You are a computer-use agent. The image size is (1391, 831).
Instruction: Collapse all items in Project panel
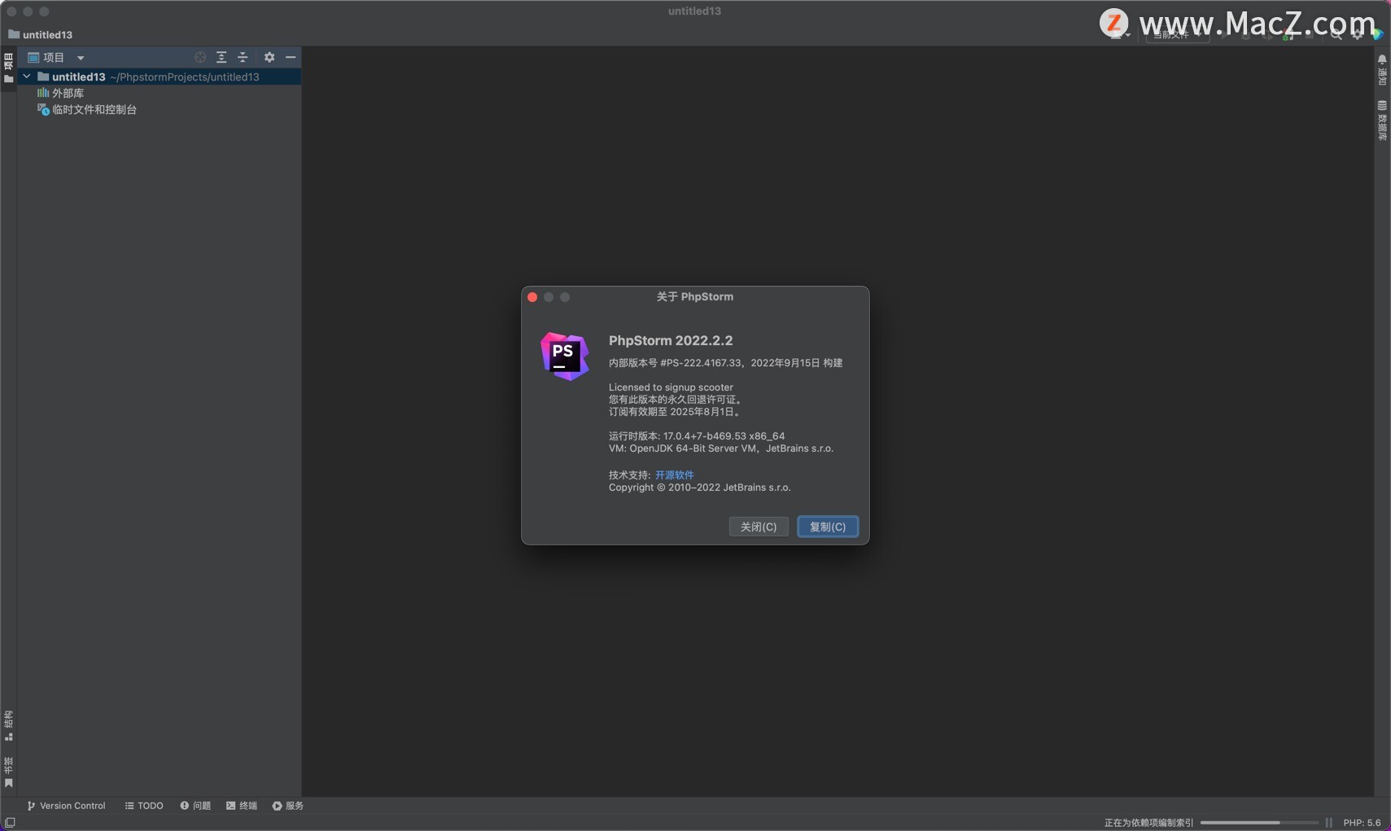(x=243, y=58)
